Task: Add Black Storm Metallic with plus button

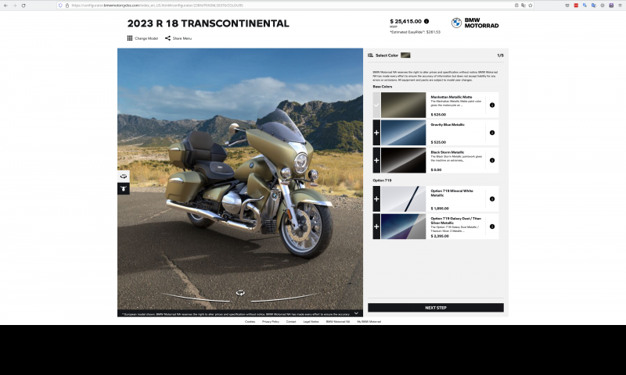Action: point(376,160)
